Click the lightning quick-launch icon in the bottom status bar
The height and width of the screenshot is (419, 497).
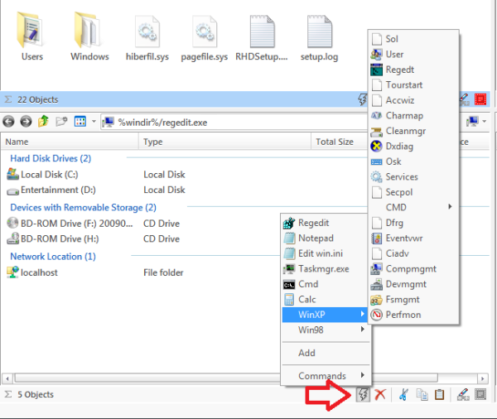[363, 395]
